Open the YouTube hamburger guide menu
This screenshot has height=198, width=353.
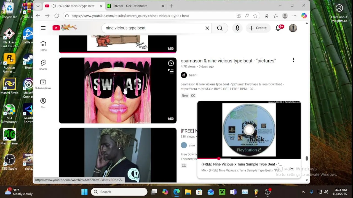point(43,28)
